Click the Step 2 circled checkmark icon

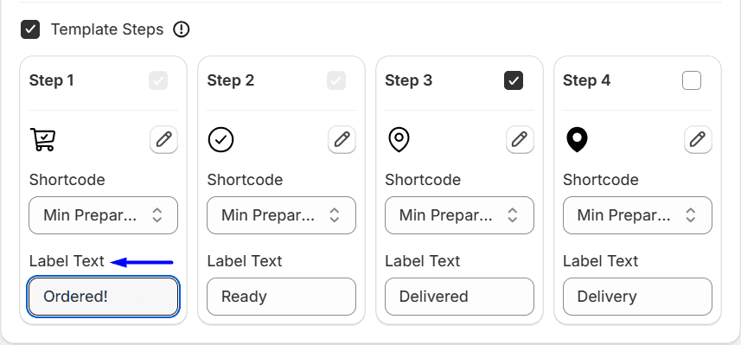pos(220,140)
